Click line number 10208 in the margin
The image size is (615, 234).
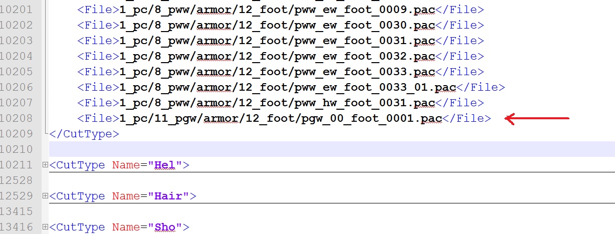point(18,118)
